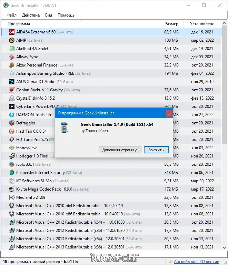Click the scrollbar down arrow

click(224, 248)
